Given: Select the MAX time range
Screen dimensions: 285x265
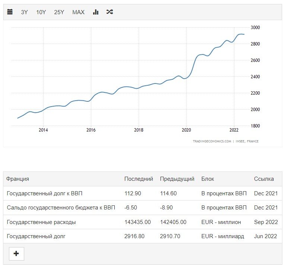Looking at the screenshot, I should click(78, 12).
